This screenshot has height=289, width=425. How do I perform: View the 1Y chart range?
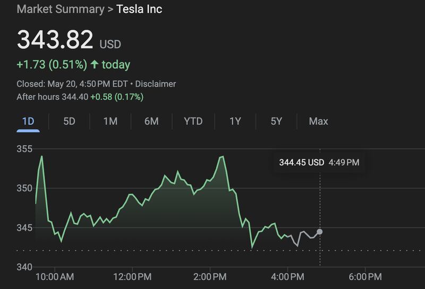235,121
